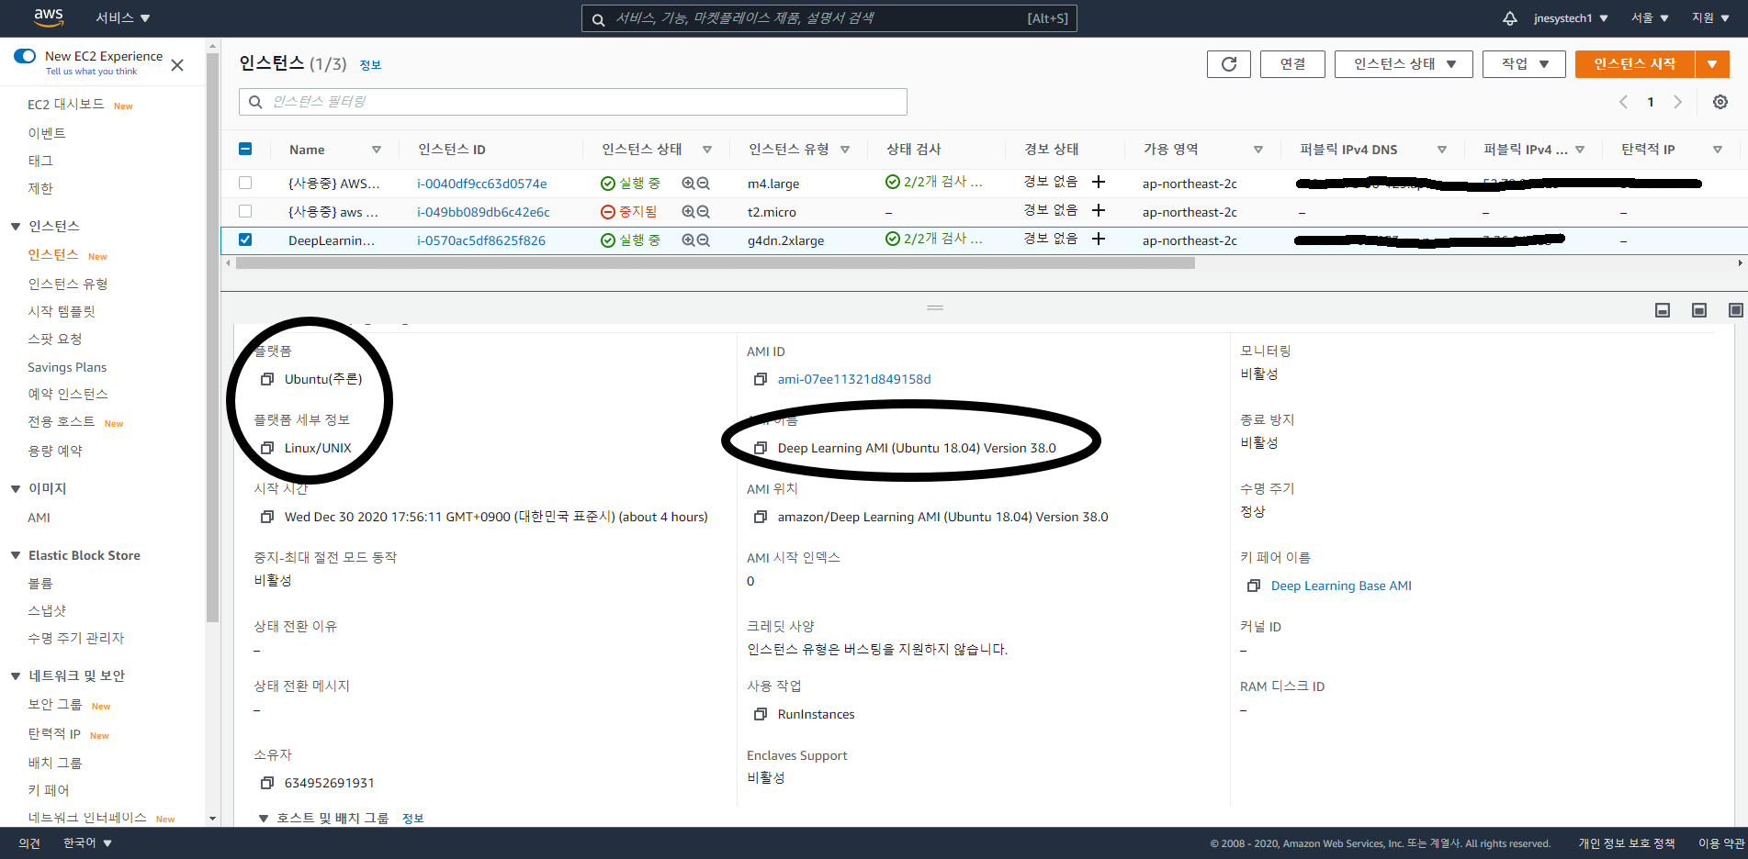Open 시작 템플릿 in sidebar
This screenshot has width=1748, height=859.
[62, 311]
